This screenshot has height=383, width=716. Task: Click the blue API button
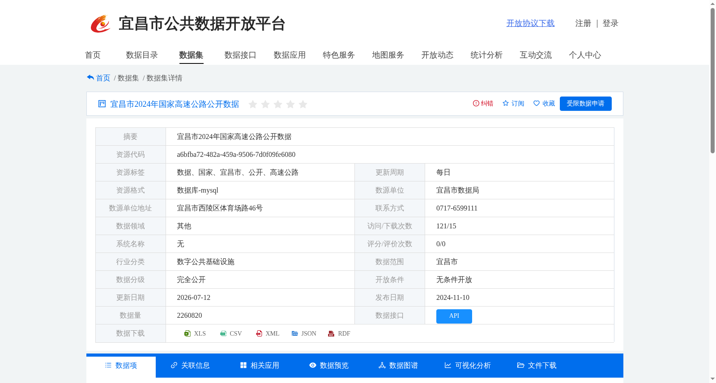pyautogui.click(x=454, y=316)
